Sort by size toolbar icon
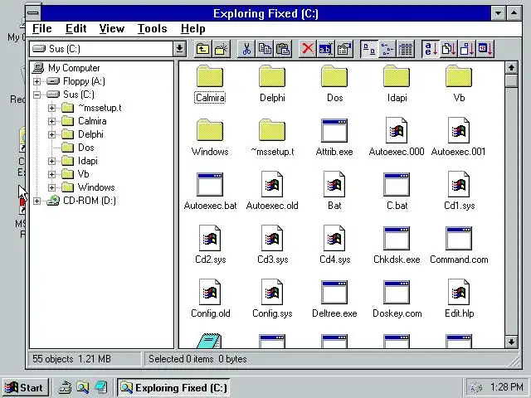The width and height of the screenshot is (531, 398). pos(467,49)
